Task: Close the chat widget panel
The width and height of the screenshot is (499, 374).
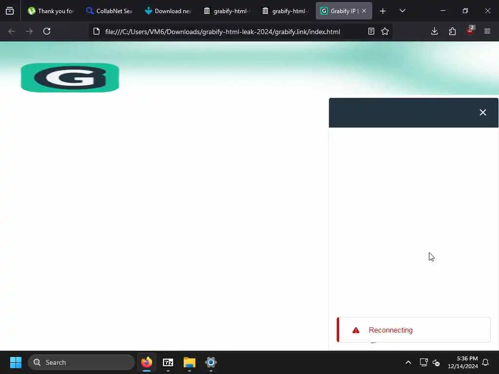Action: click(x=483, y=112)
